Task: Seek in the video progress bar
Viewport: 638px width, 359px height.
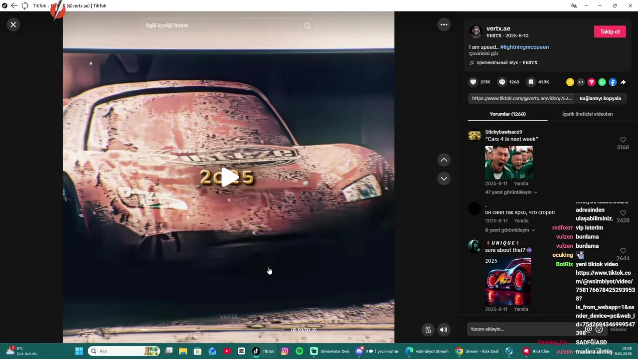Action: [x=213, y=330]
